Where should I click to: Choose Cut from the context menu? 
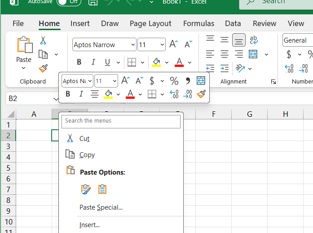click(121, 138)
